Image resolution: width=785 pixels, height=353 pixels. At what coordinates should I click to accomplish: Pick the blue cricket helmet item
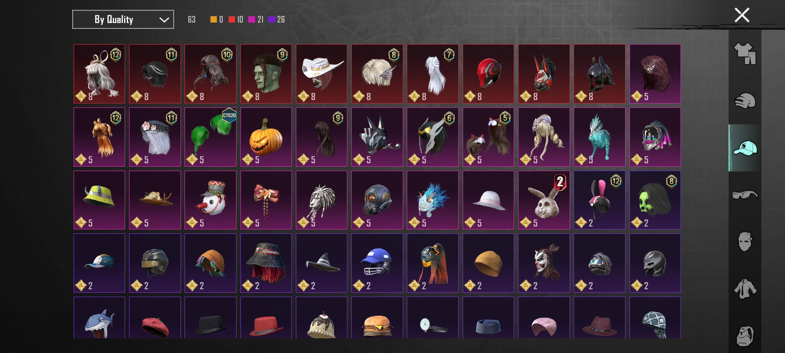coord(377,263)
